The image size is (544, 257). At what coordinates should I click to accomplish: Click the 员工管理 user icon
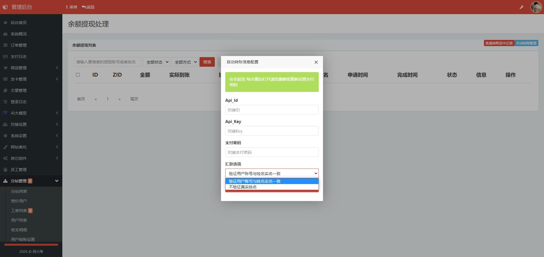(5, 170)
